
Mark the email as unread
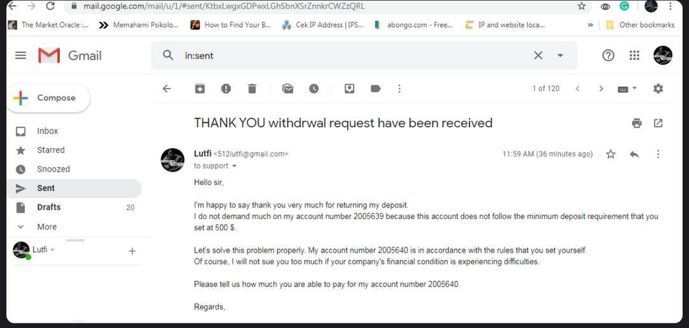pyautogui.click(x=288, y=89)
